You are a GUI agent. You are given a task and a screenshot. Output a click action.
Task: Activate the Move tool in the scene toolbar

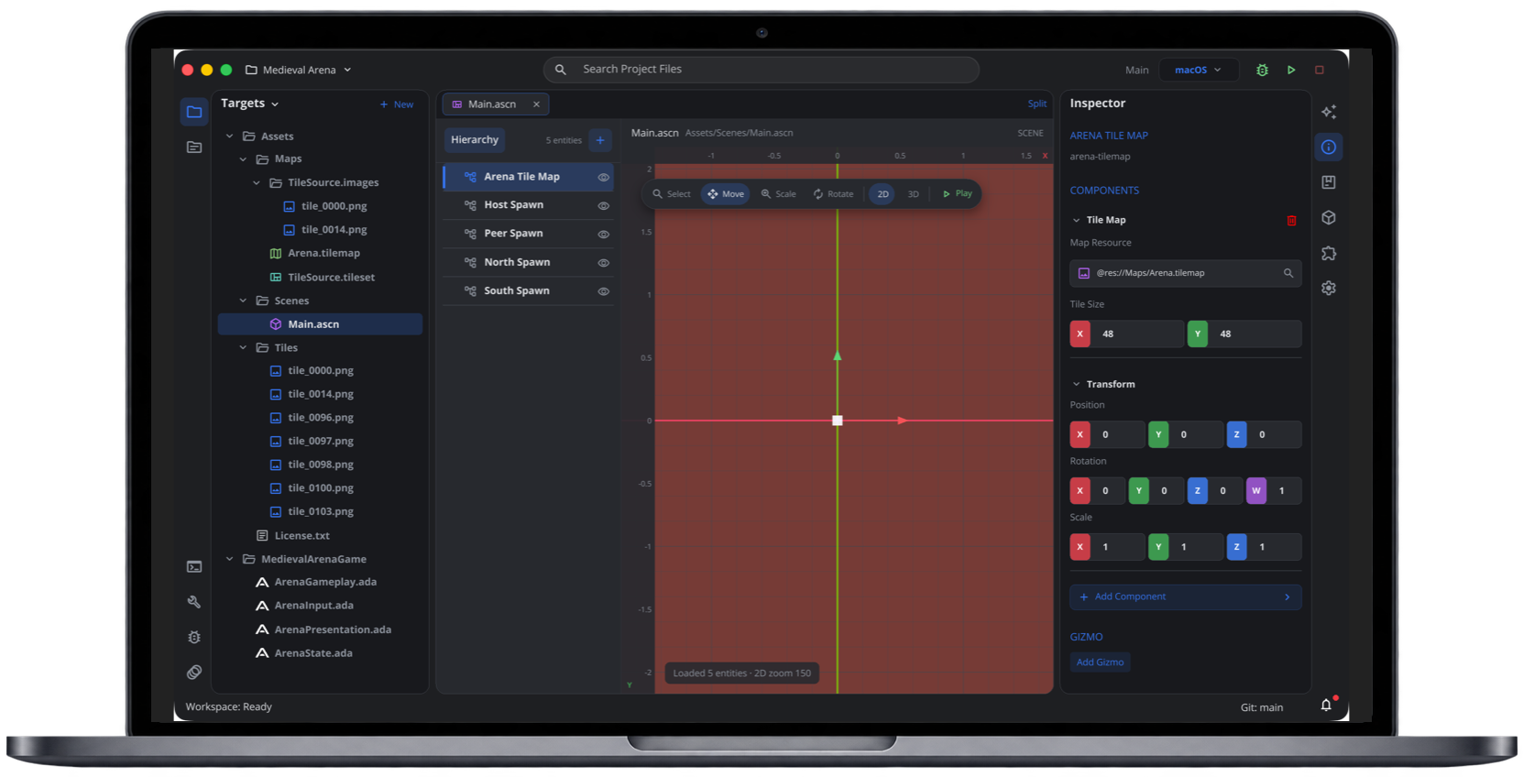pos(726,194)
